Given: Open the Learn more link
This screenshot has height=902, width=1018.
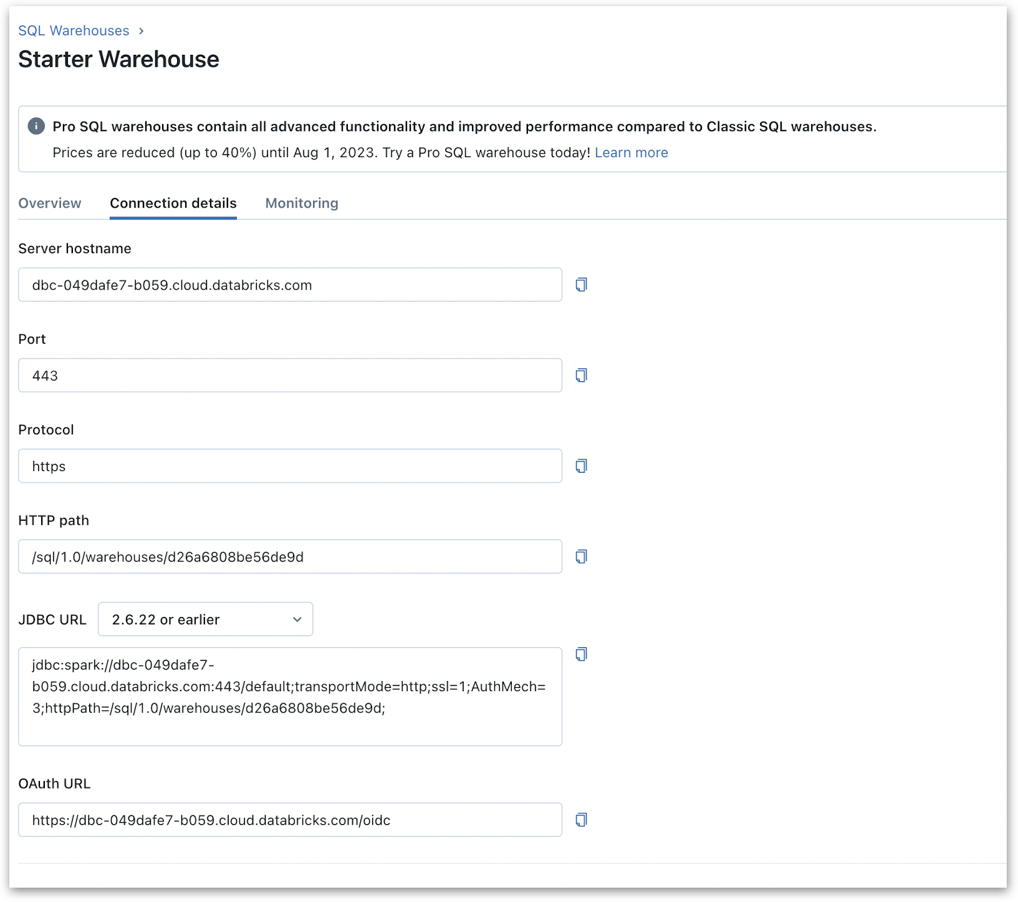Looking at the screenshot, I should click(631, 153).
